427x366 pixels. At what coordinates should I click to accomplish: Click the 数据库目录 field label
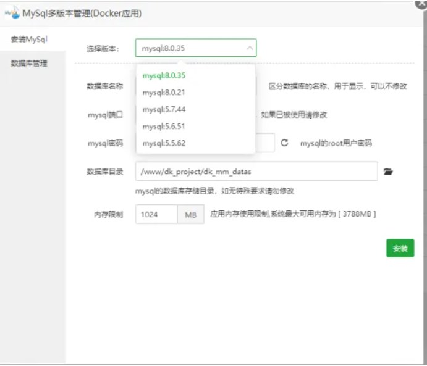(104, 172)
